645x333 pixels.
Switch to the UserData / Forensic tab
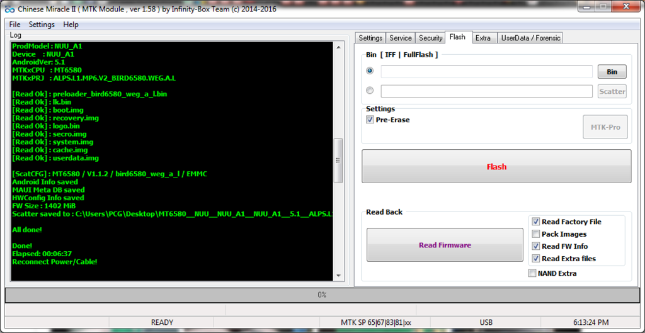pyautogui.click(x=530, y=38)
